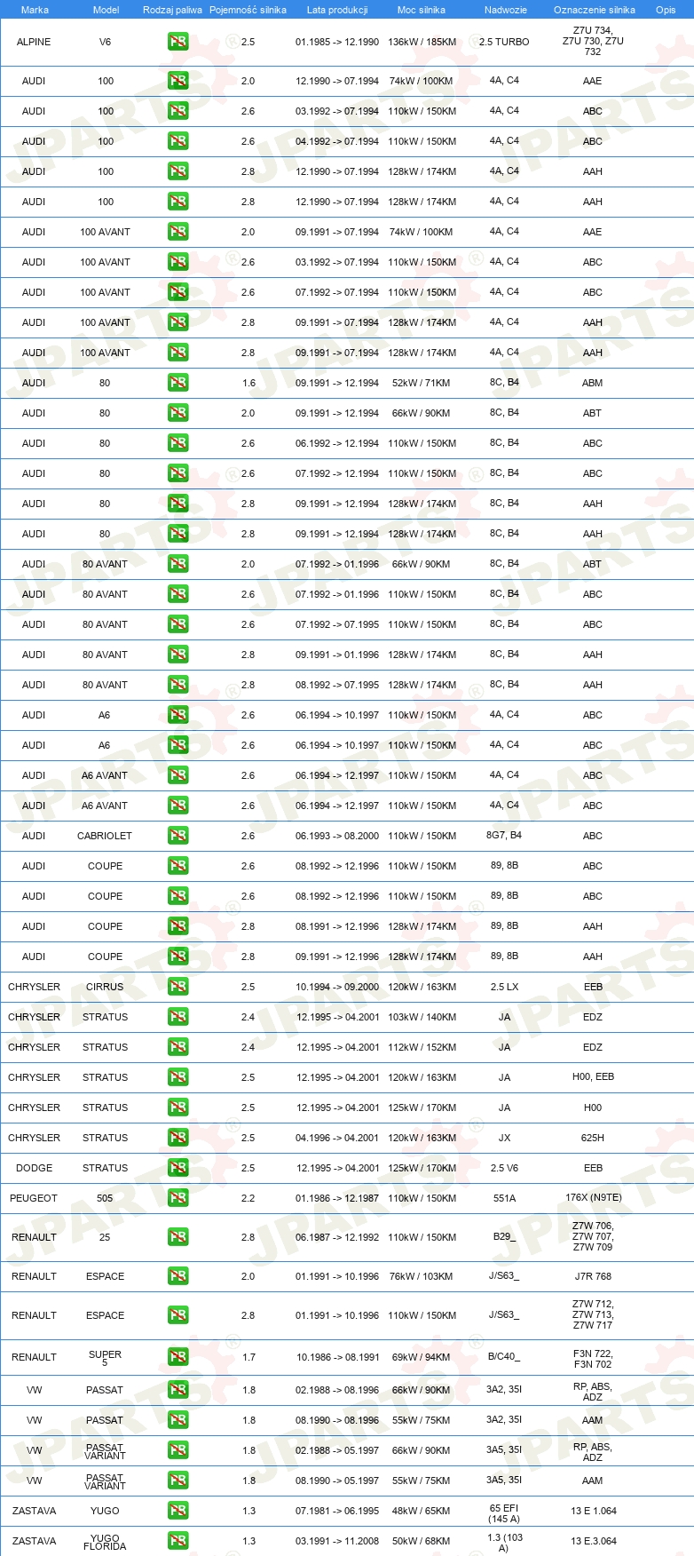The height and width of the screenshot is (1556, 694).
Task: Click the body cell B/C40_
Action: 504,1357
